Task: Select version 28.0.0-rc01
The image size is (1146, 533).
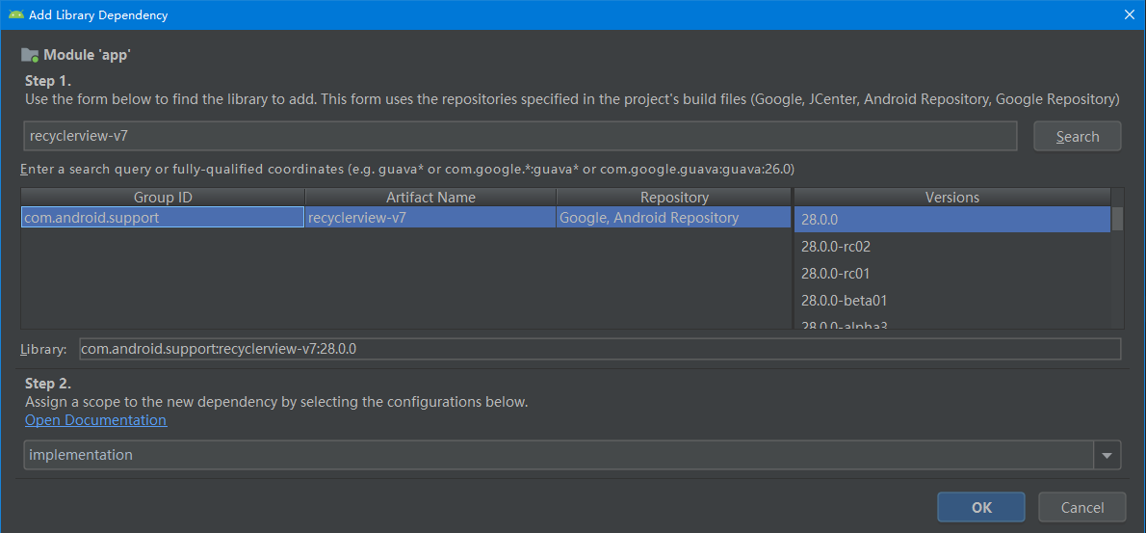Action: tap(951, 274)
